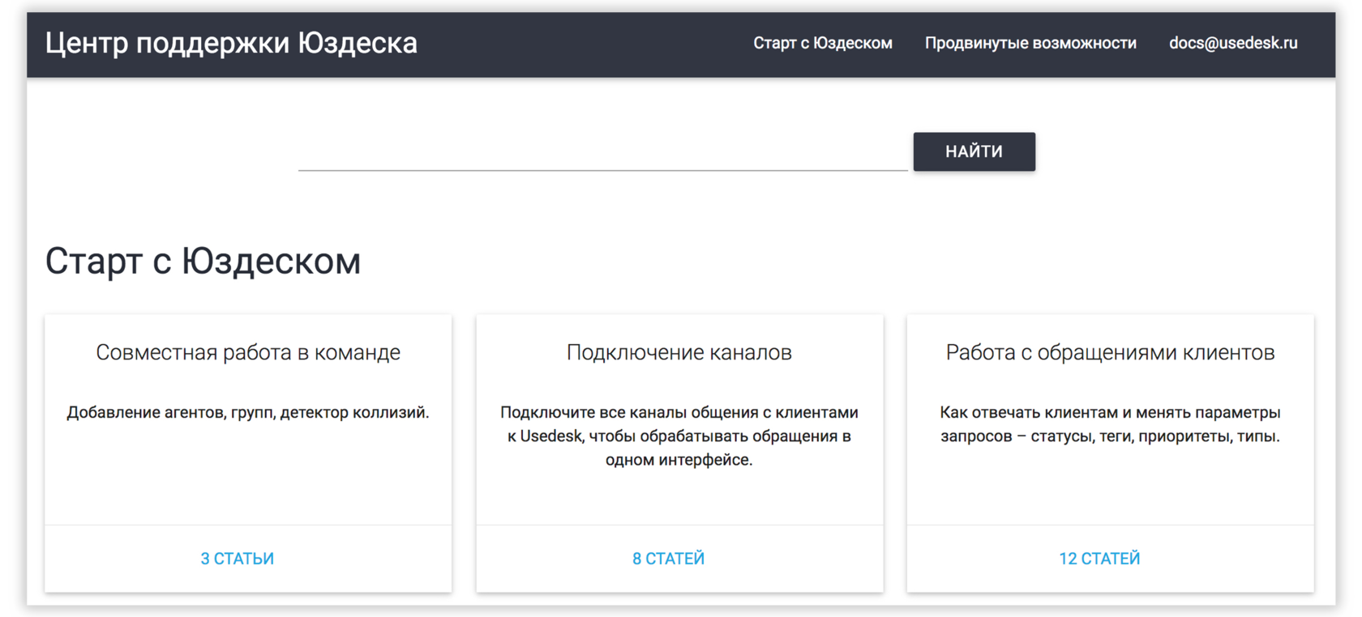Open Продвинутые возможности navigation item
Viewport: 1362px width, 617px height.
1030,43
